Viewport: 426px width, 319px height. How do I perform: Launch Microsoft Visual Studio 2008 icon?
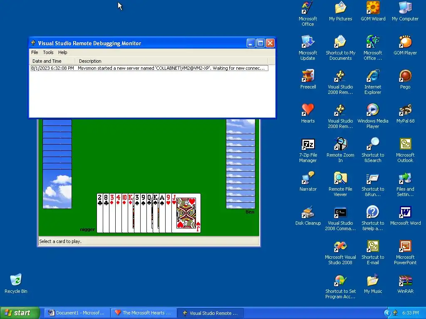(x=340, y=252)
